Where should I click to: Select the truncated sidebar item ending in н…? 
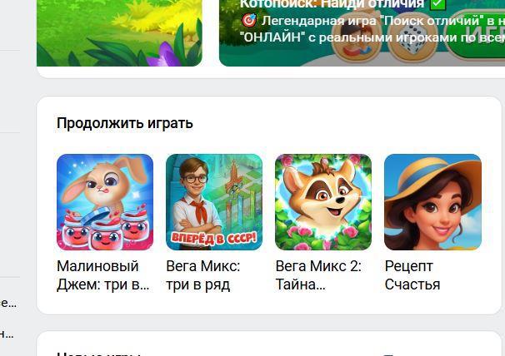7,334
